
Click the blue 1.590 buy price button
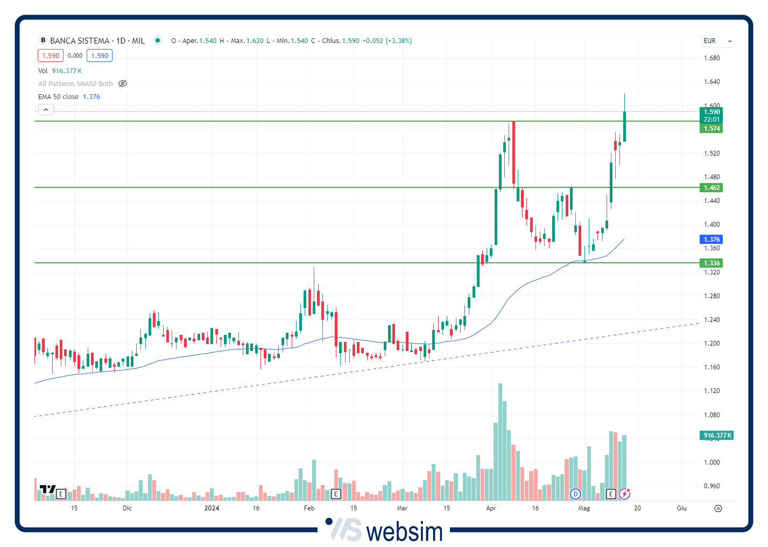click(100, 55)
